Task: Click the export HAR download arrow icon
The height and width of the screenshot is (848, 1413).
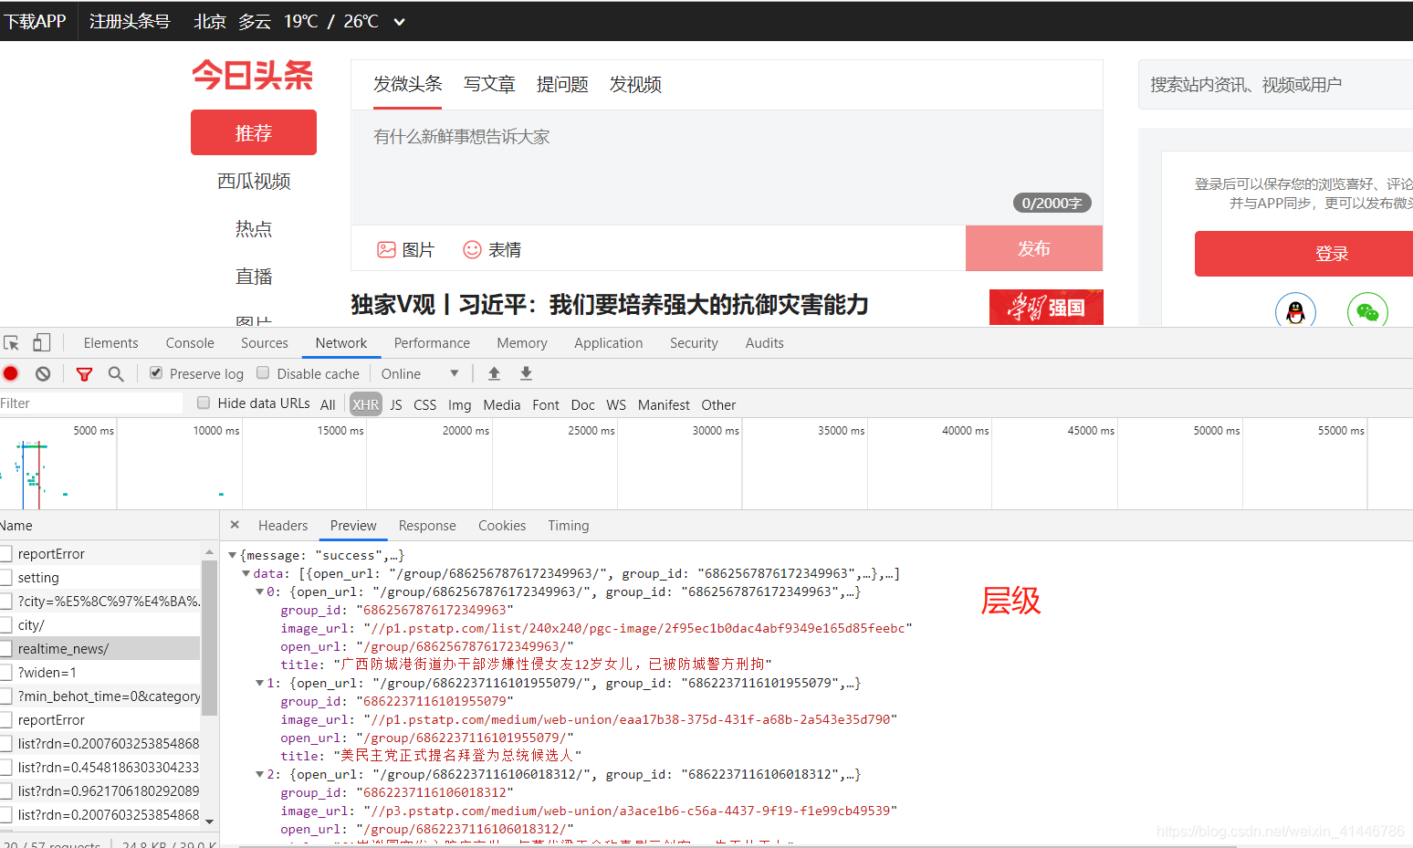Action: [x=526, y=373]
